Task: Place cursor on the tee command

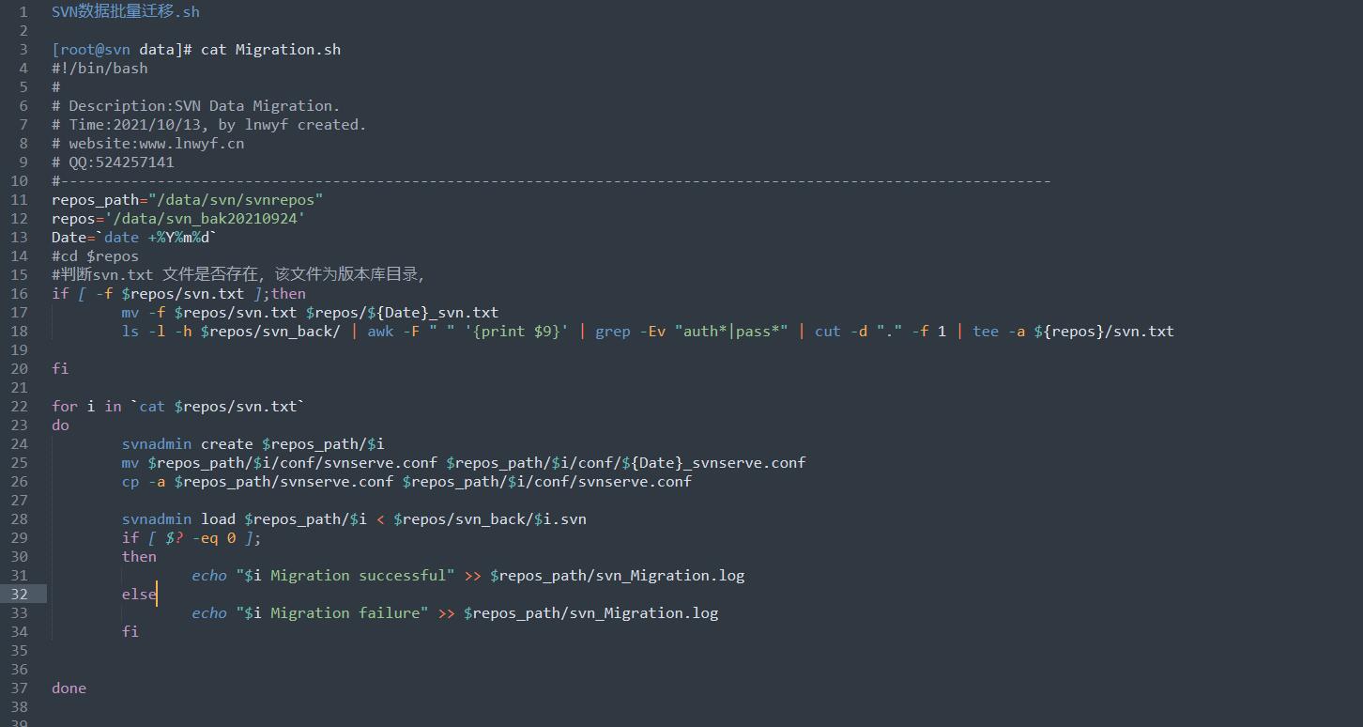Action: coord(985,331)
